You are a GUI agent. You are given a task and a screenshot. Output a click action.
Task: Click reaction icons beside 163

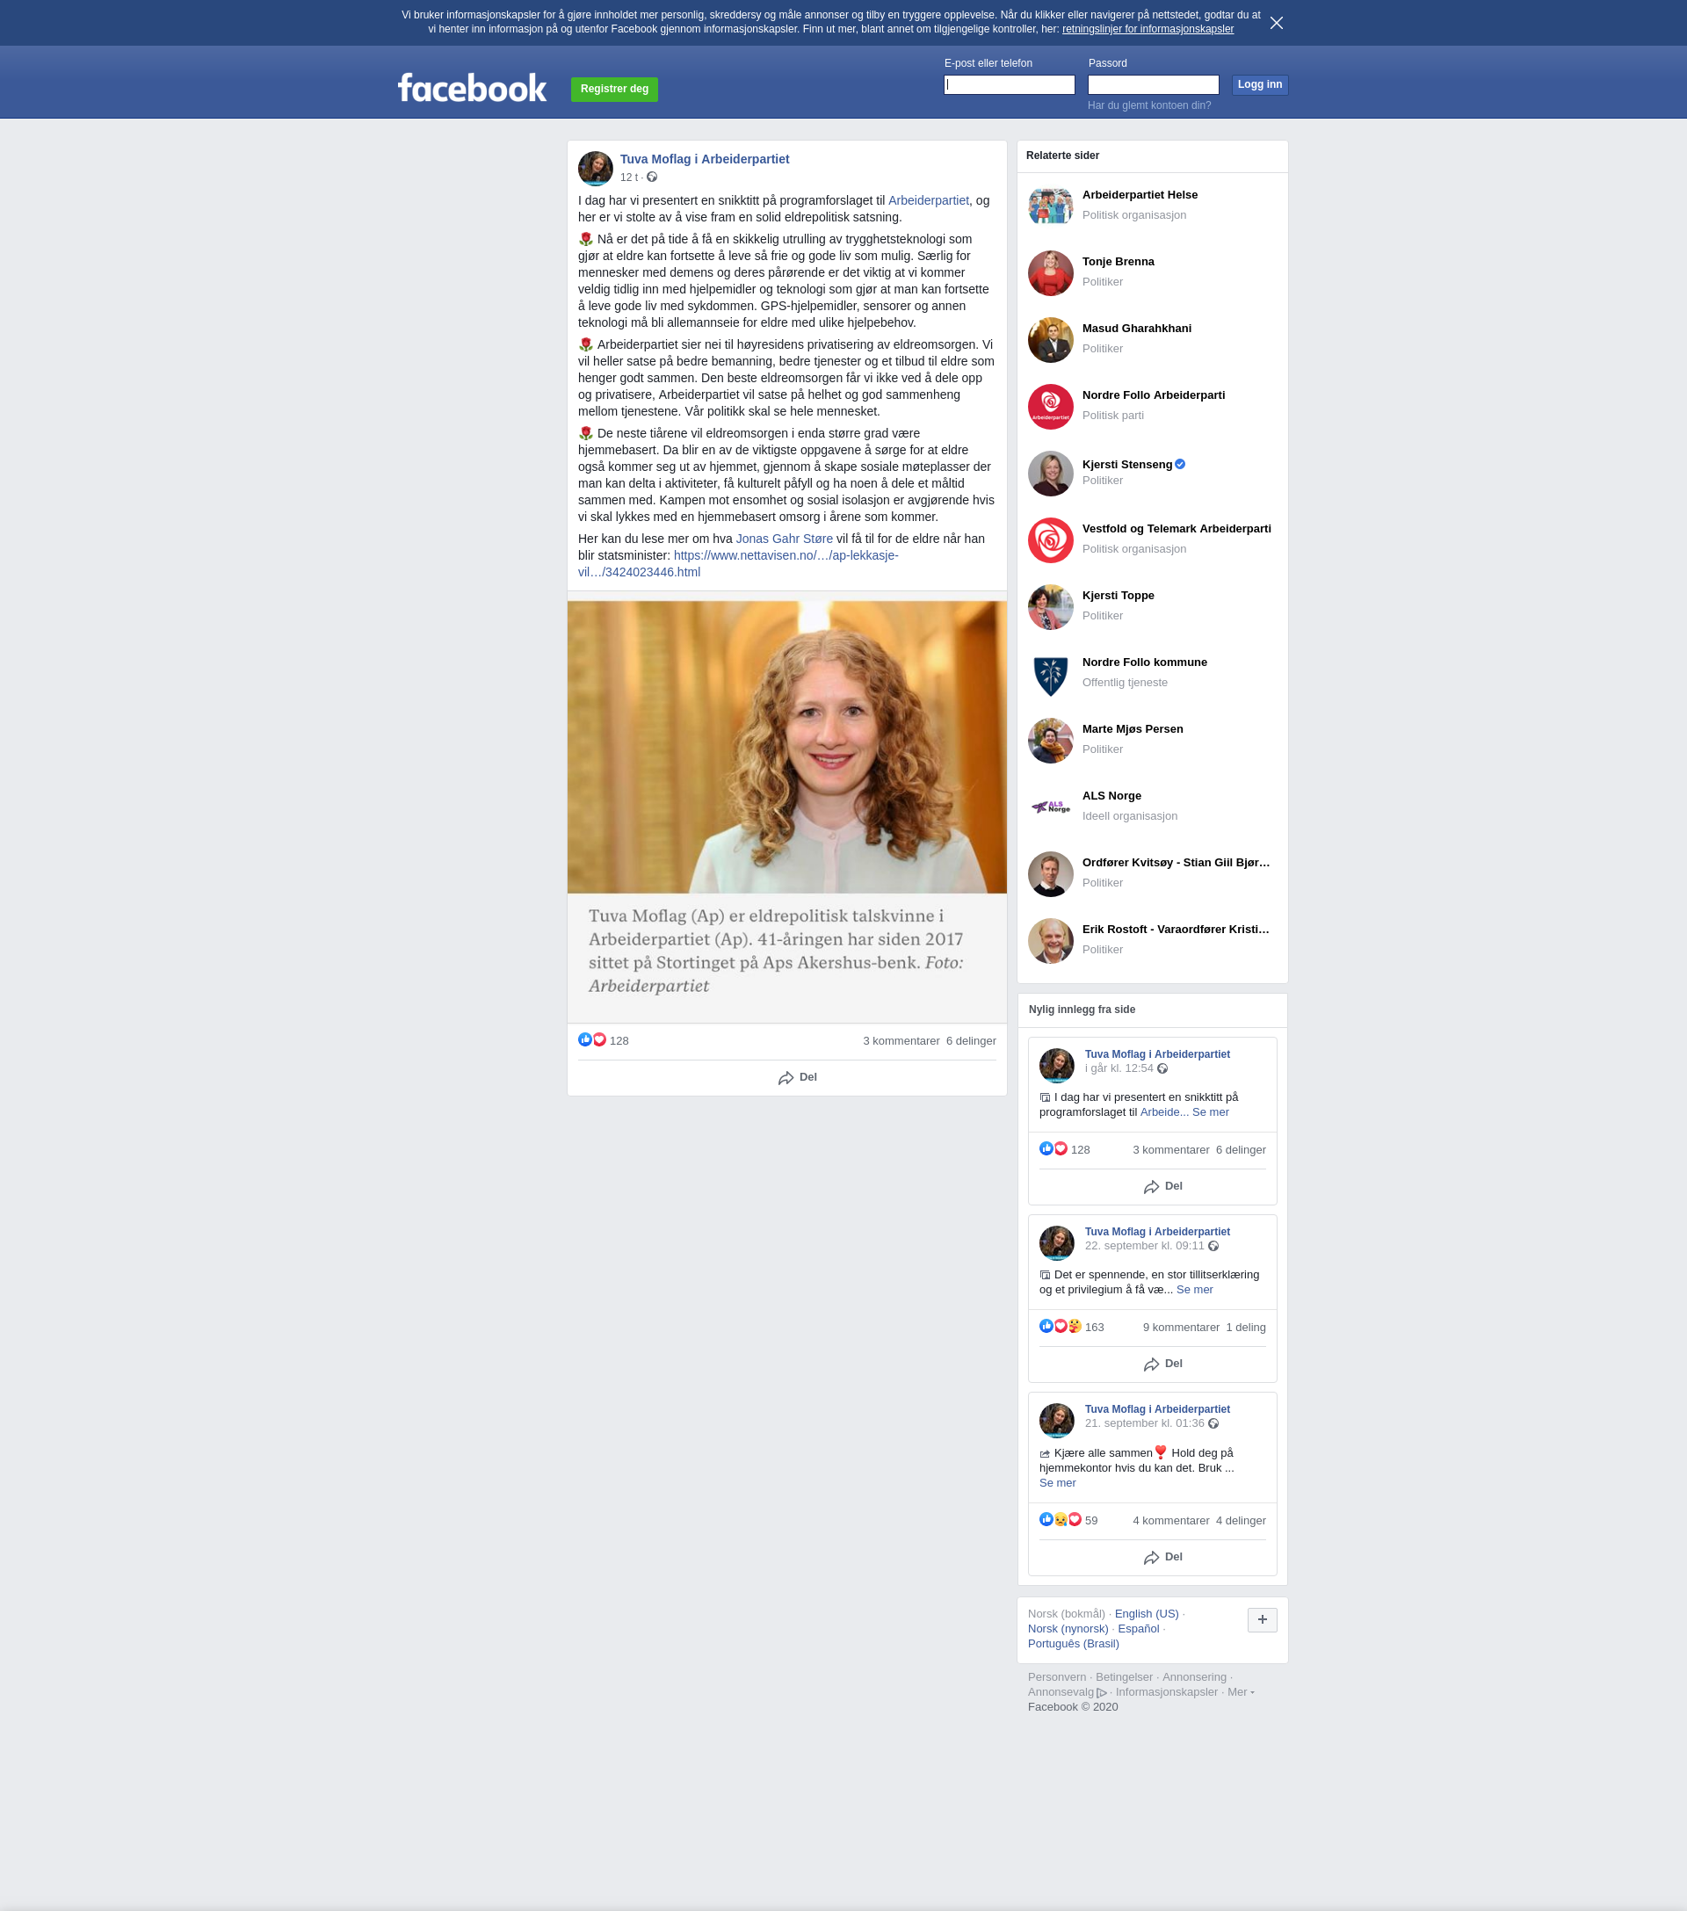point(1061,1326)
